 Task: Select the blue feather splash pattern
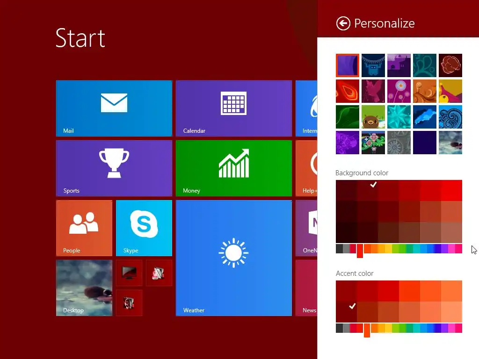[425, 117]
